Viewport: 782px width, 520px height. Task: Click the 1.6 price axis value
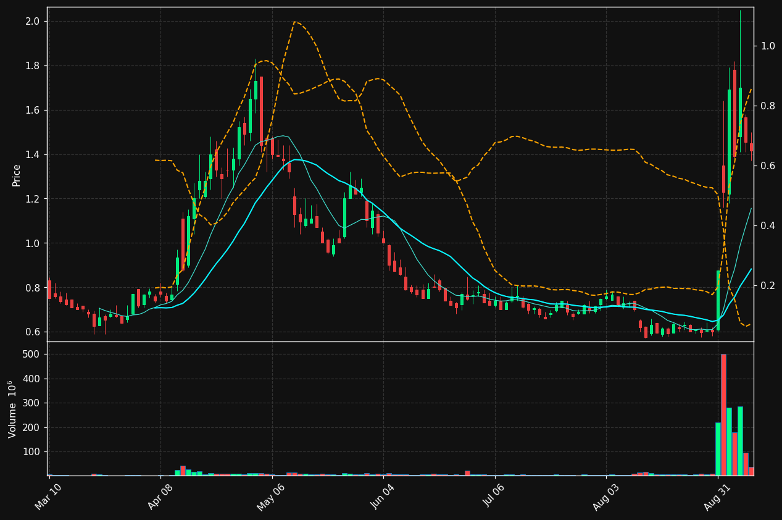point(33,111)
